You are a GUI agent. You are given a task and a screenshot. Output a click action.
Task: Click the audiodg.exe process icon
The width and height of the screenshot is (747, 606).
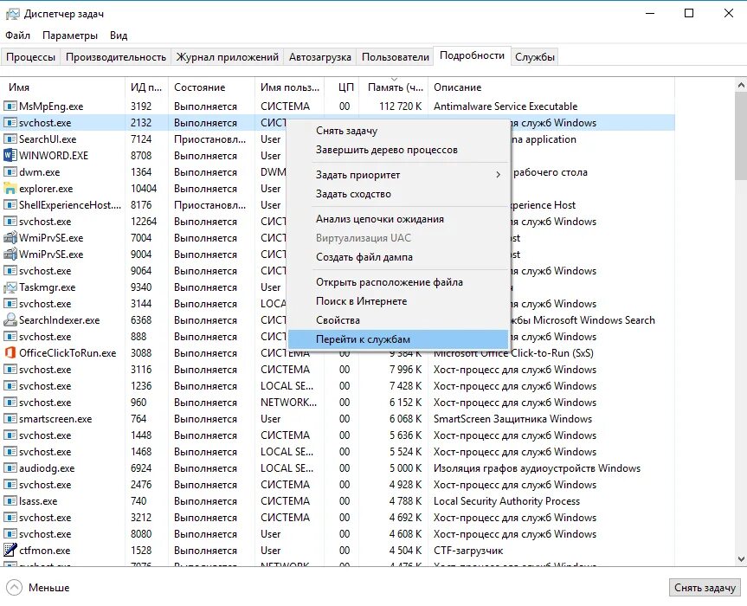10,467
